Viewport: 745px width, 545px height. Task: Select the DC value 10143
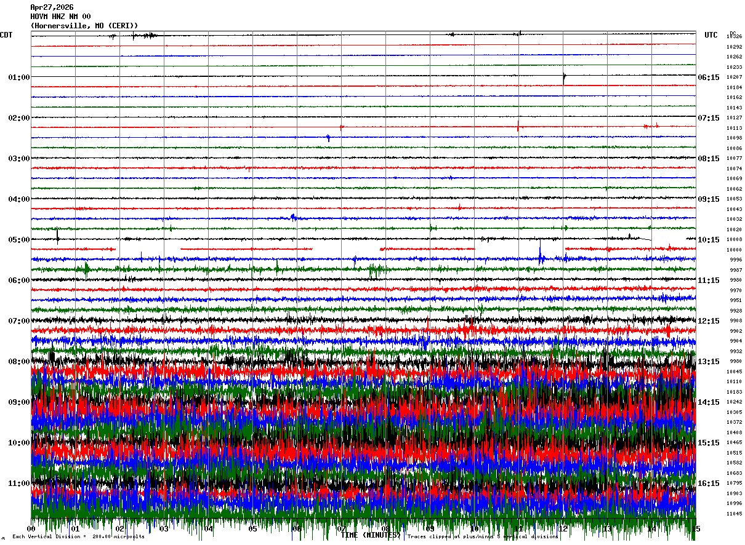(x=734, y=108)
